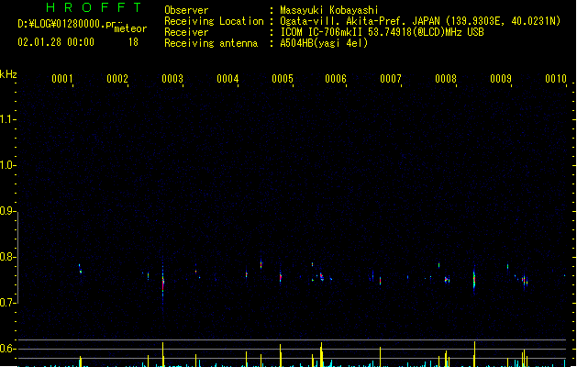Click the 'Receiving Location' label
The height and width of the screenshot is (367, 577).
click(214, 21)
